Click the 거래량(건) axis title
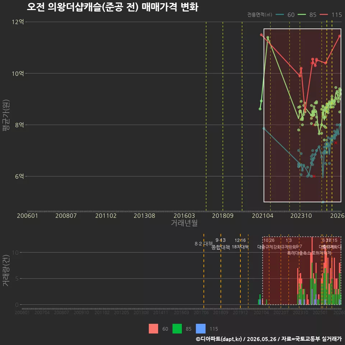345x345 pixels. (6, 271)
